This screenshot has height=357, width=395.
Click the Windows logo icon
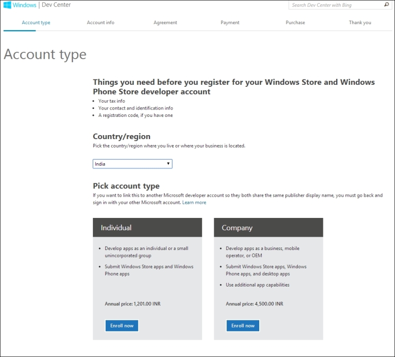click(7, 5)
